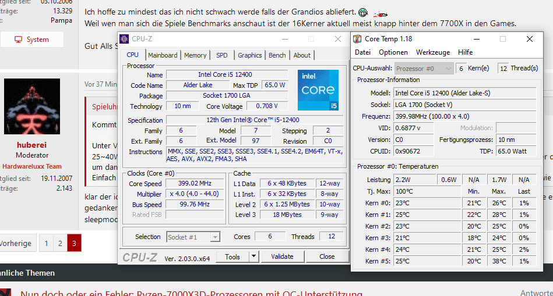This screenshot has width=553, height=296.
Task: Open the Tools dropdown arrow in CPU-Z
Action: point(253,256)
